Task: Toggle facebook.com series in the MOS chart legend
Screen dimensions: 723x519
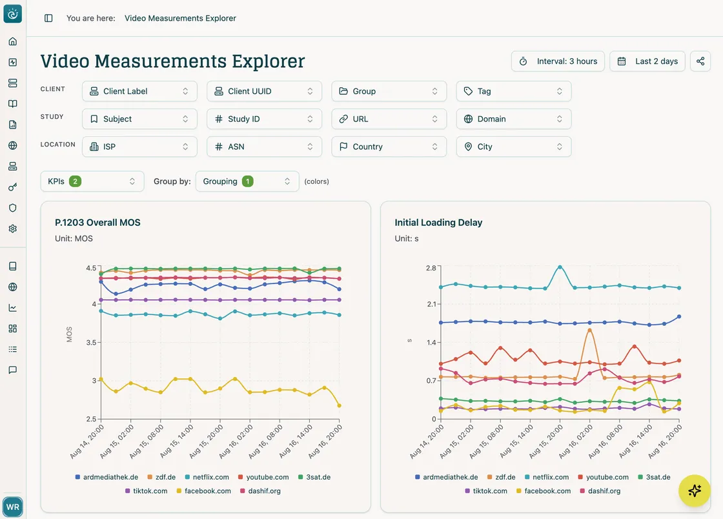Action: pyautogui.click(x=203, y=491)
